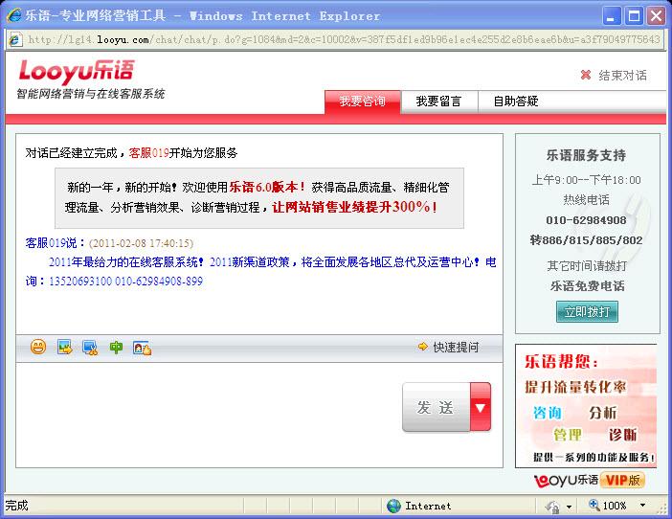Viewport: 672px width, 519px height.
Task: Open 快速提问 quick questions
Action: (456, 348)
